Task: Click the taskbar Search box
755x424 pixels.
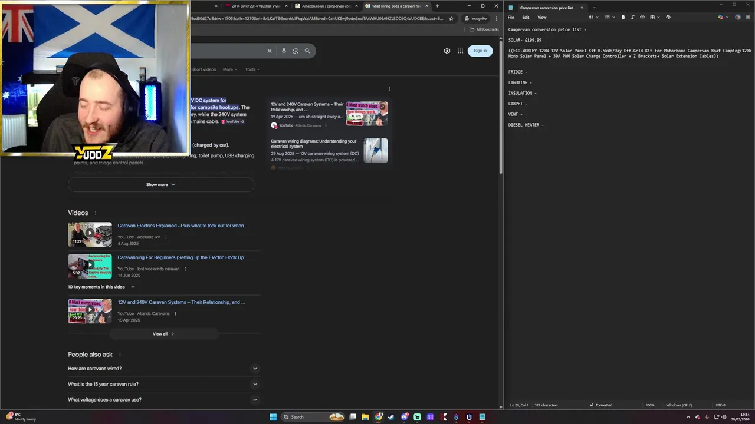Action: click(x=313, y=417)
